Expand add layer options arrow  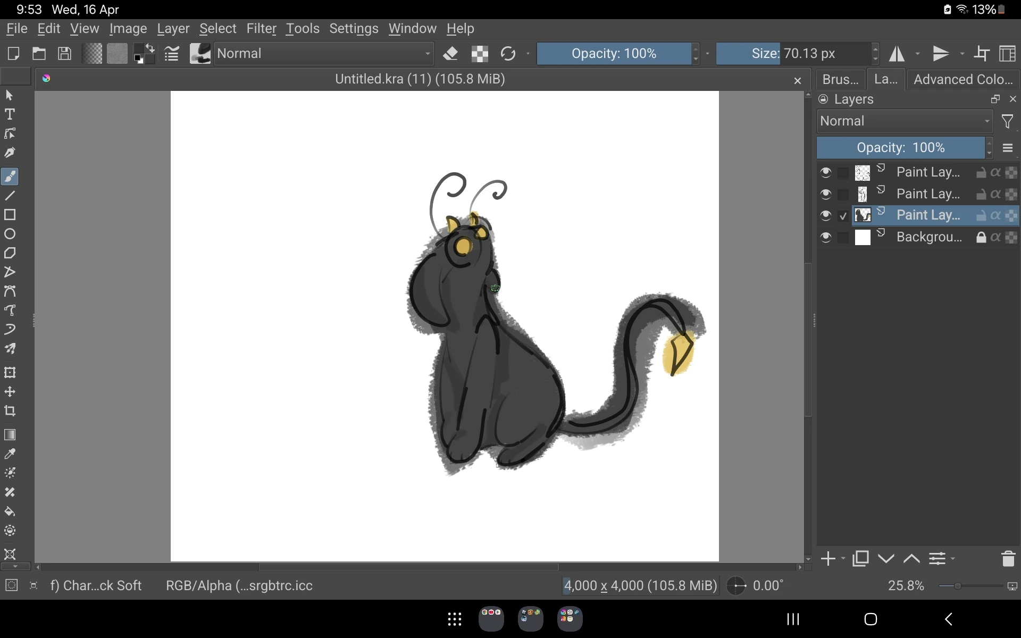point(843,559)
